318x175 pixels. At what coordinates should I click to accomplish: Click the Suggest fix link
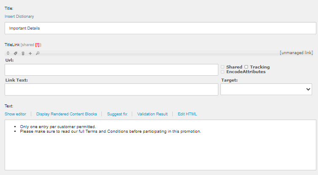point(117,114)
